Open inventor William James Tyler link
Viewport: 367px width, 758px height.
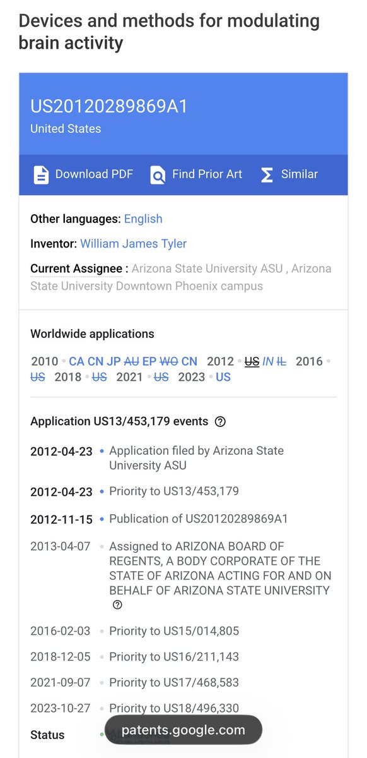pos(134,244)
